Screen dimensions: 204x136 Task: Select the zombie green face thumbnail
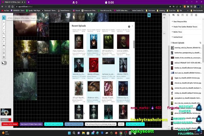pos(108,41)
